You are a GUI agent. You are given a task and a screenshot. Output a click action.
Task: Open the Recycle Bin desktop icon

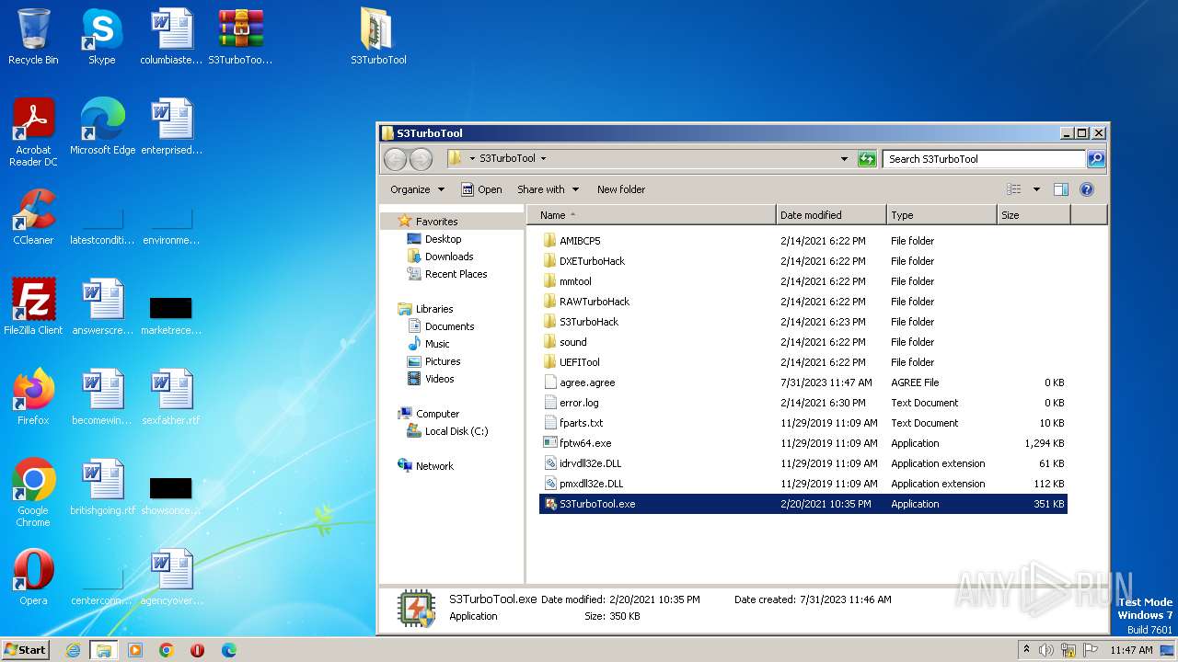(33, 37)
